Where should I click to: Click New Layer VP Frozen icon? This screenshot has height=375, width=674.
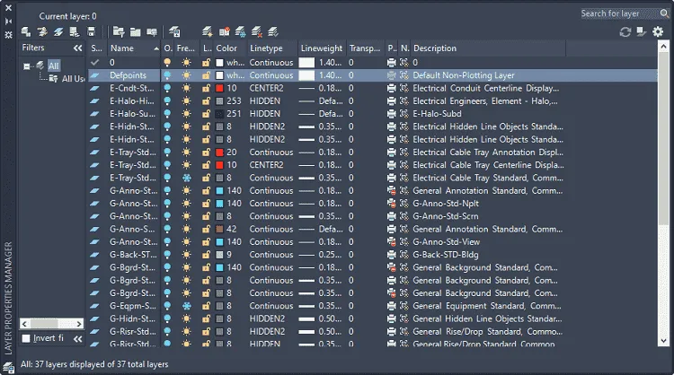(x=240, y=31)
